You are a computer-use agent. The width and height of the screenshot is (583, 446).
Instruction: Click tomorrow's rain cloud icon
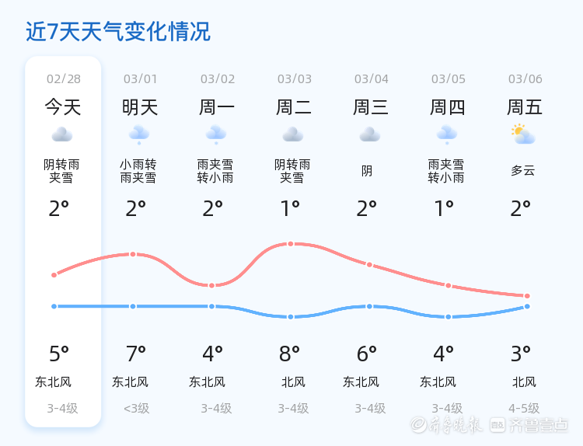139,134
